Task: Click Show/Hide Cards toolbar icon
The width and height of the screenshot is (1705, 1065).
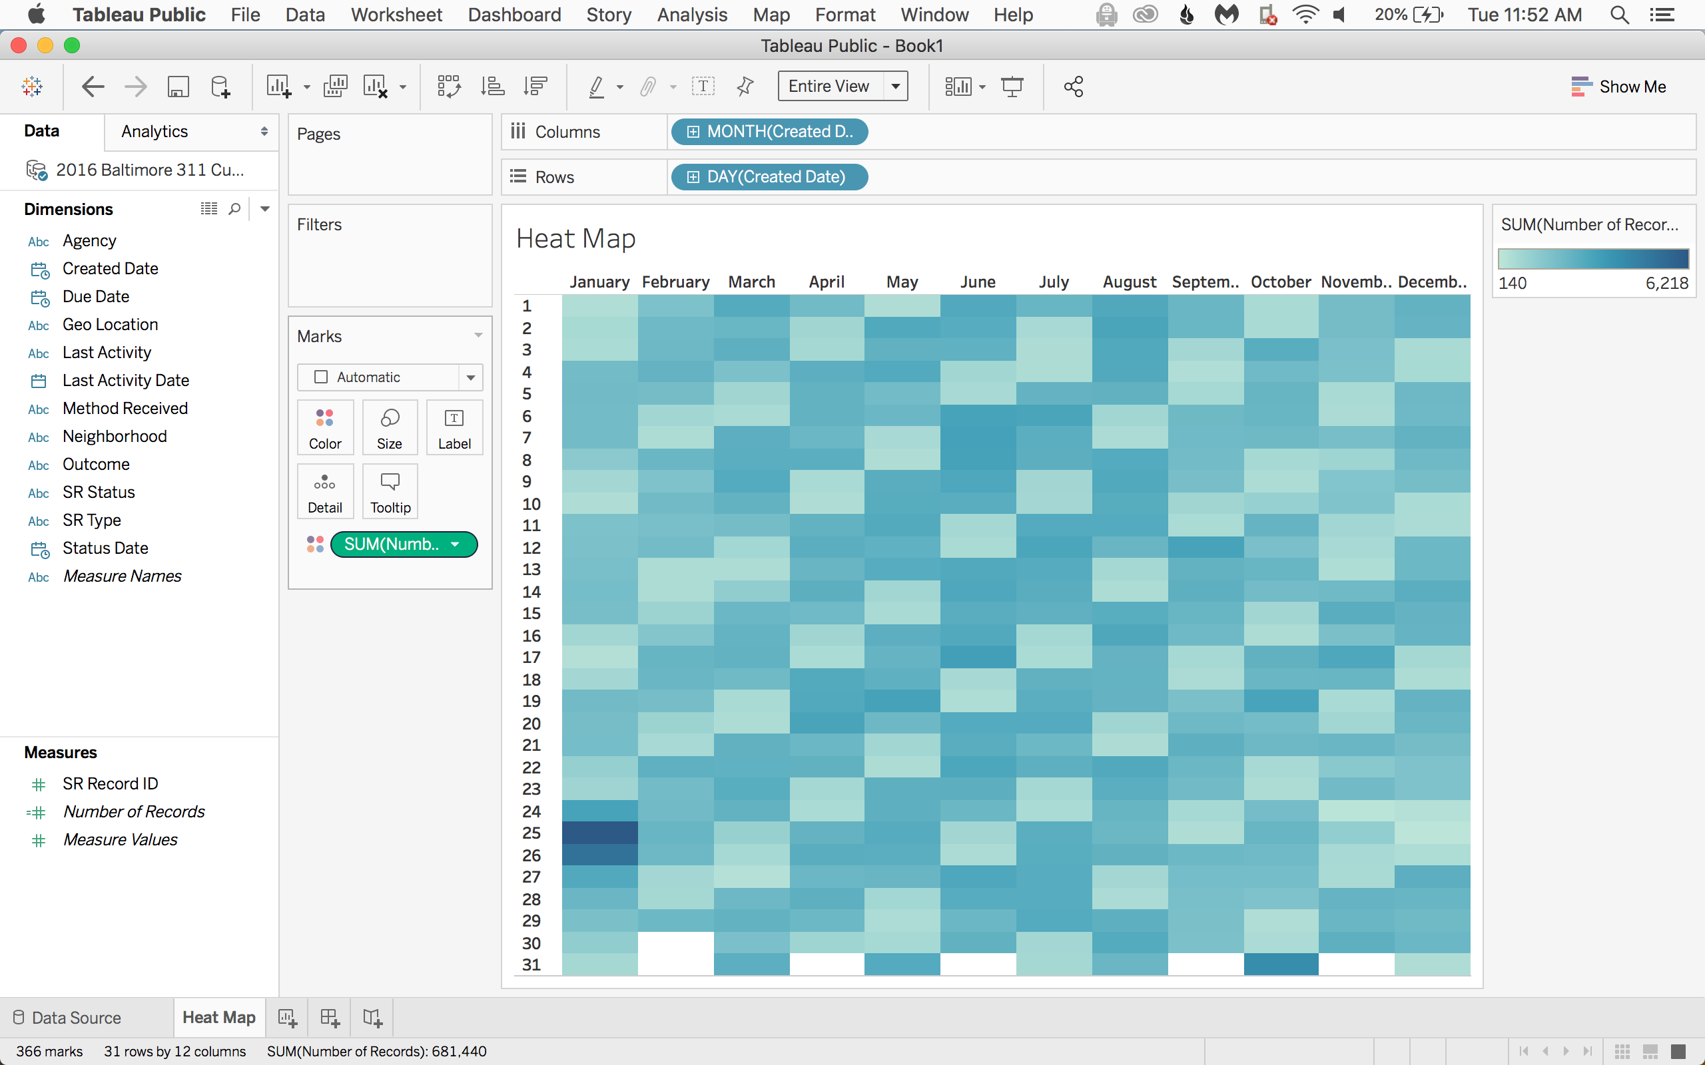Action: pos(958,87)
